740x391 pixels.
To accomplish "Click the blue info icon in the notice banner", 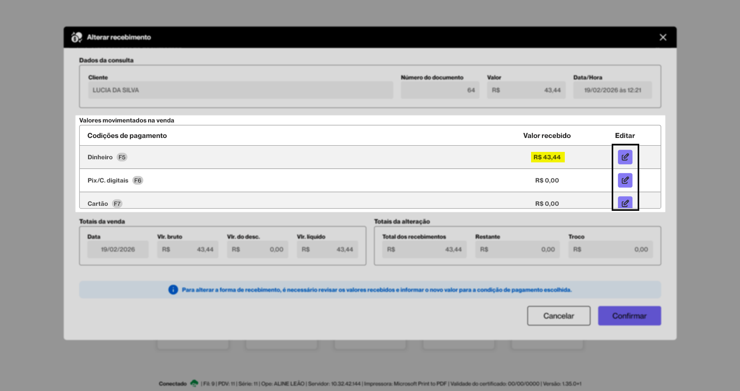I will point(173,290).
